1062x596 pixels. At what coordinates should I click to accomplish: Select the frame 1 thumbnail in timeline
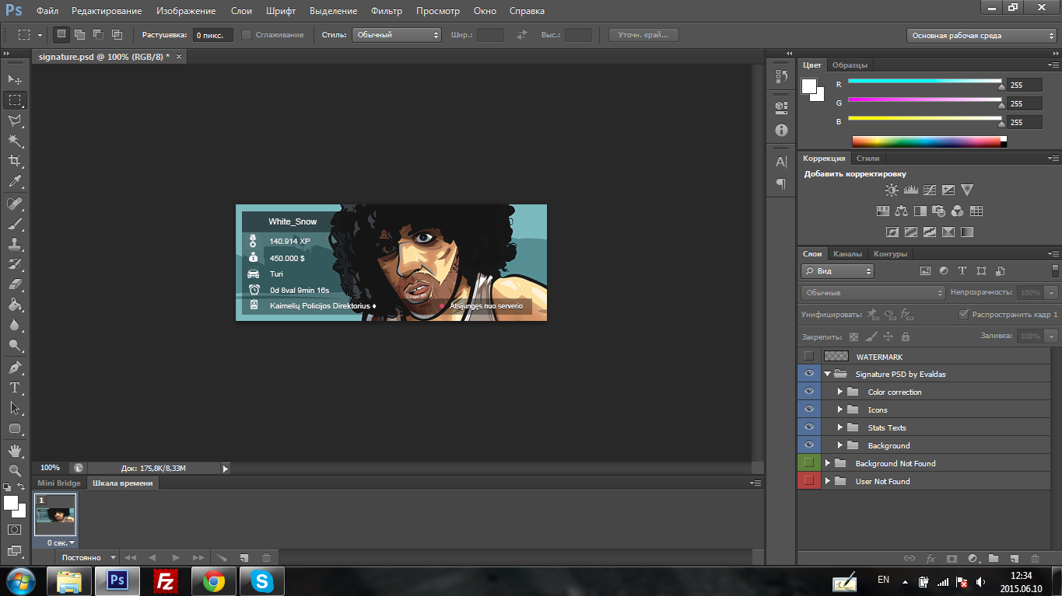55,514
